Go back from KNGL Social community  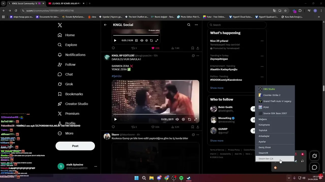click(105, 25)
